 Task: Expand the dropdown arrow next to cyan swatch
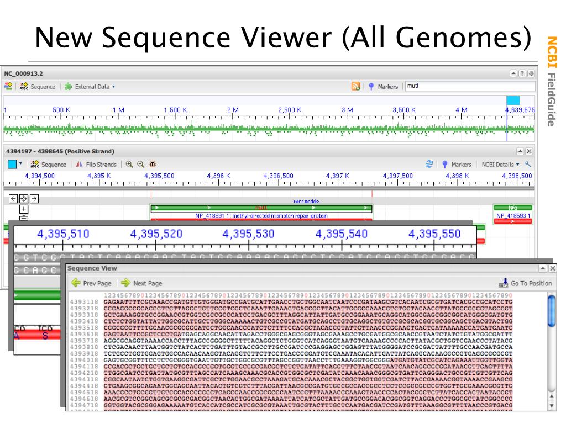[20, 163]
